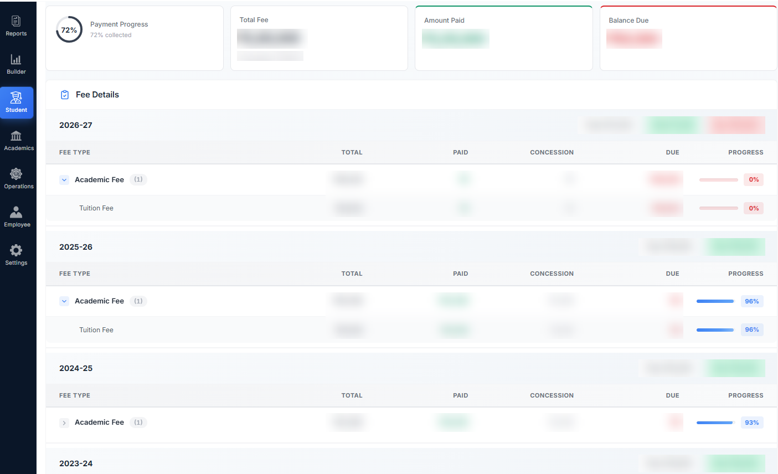The image size is (778, 474).
Task: Click the 2024-25 year section header
Action: (411, 368)
